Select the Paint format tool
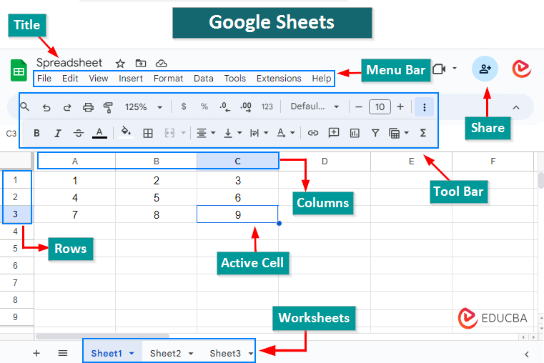Screen dimensions: 544x363 pos(108,107)
